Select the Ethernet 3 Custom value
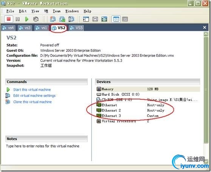The image size is (211, 172). coord(153,116)
